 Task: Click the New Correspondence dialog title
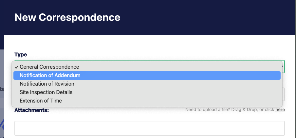[x=67, y=17]
